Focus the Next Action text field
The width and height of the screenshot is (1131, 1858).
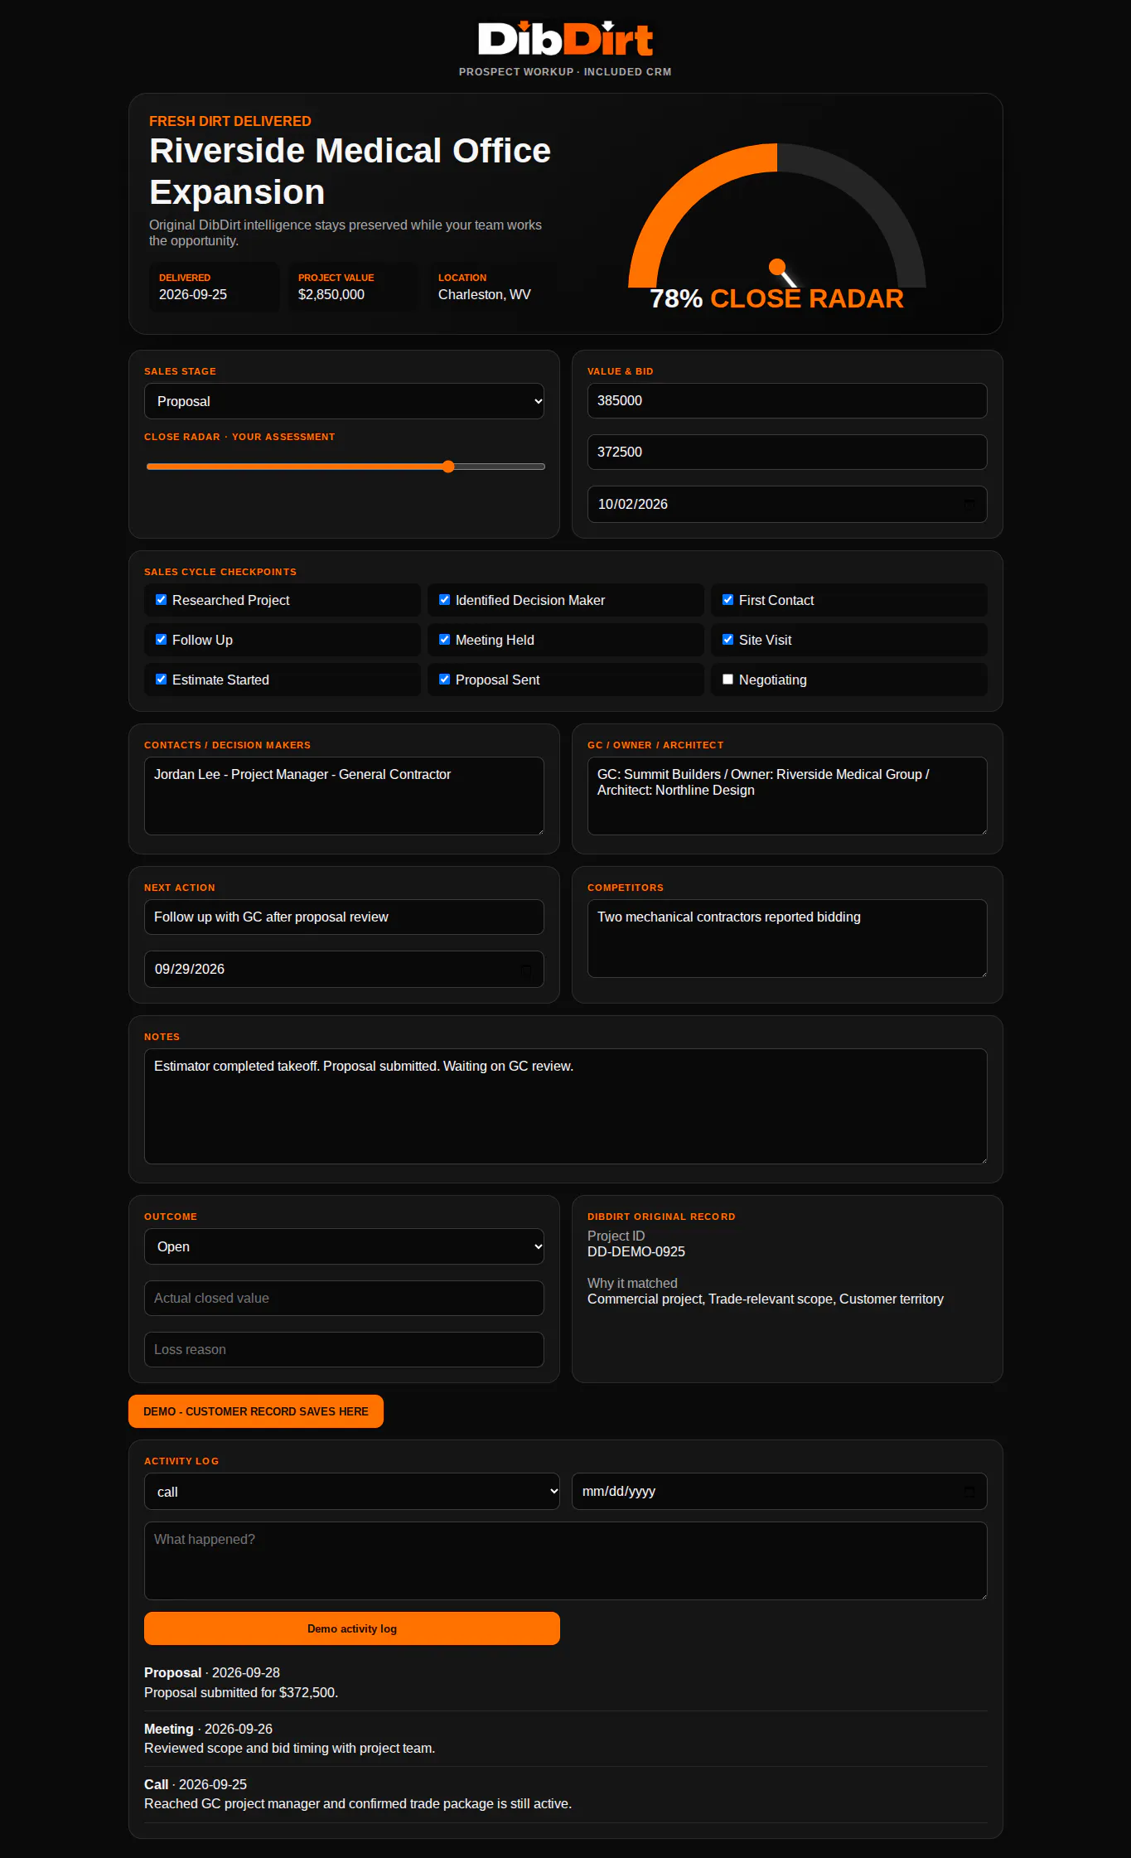coord(344,917)
